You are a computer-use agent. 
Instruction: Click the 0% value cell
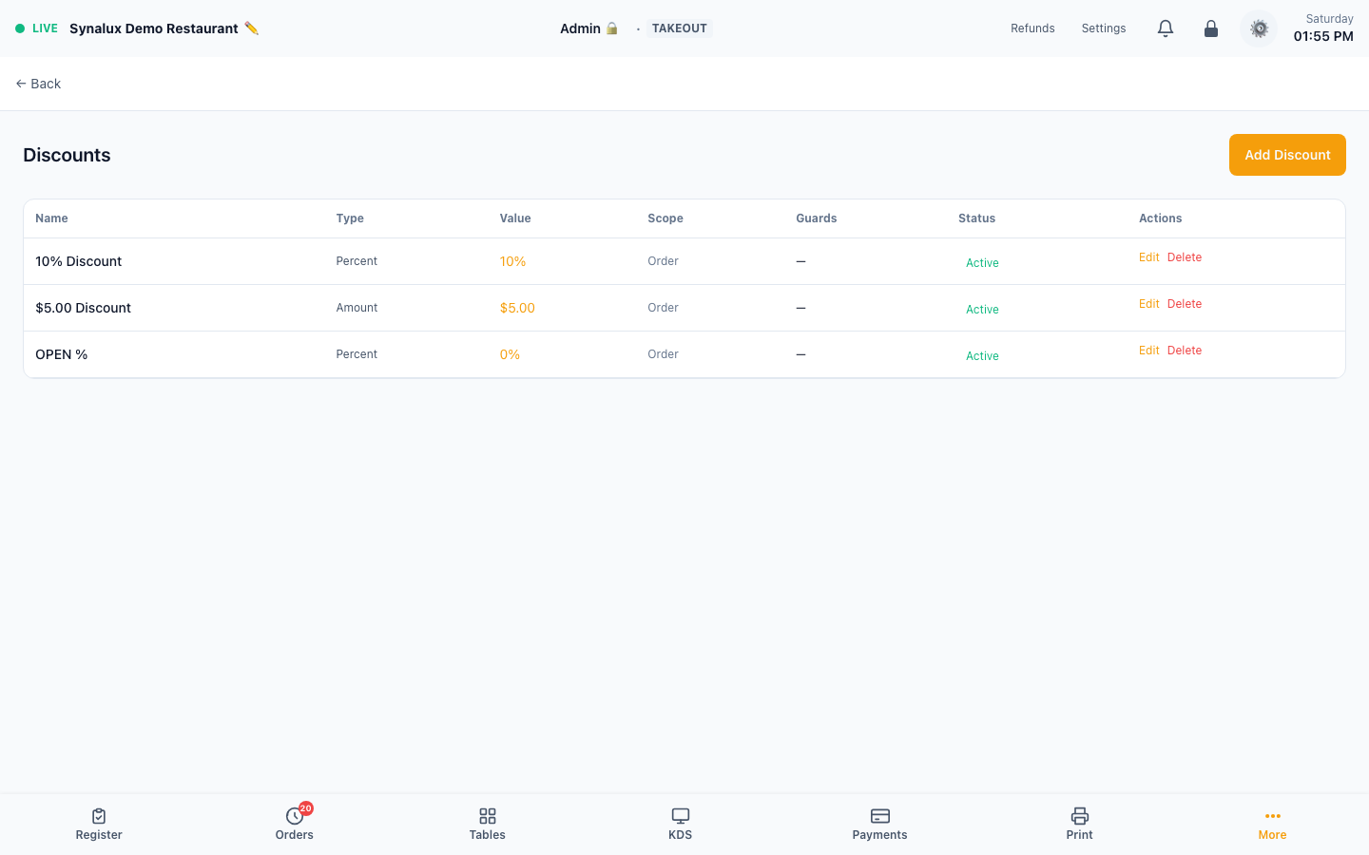510,354
